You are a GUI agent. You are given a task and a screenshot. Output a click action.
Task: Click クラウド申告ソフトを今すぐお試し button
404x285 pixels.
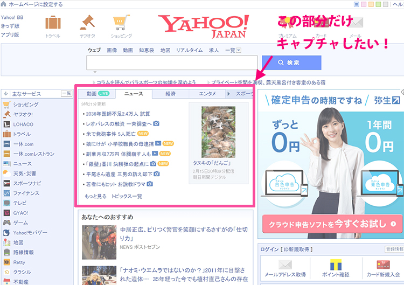click(332, 224)
